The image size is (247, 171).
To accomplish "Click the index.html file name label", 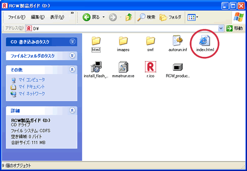I will tap(205, 50).
